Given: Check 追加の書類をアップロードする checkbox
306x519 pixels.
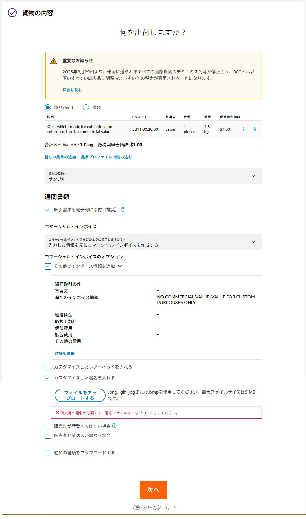Looking at the screenshot, I should point(48,453).
